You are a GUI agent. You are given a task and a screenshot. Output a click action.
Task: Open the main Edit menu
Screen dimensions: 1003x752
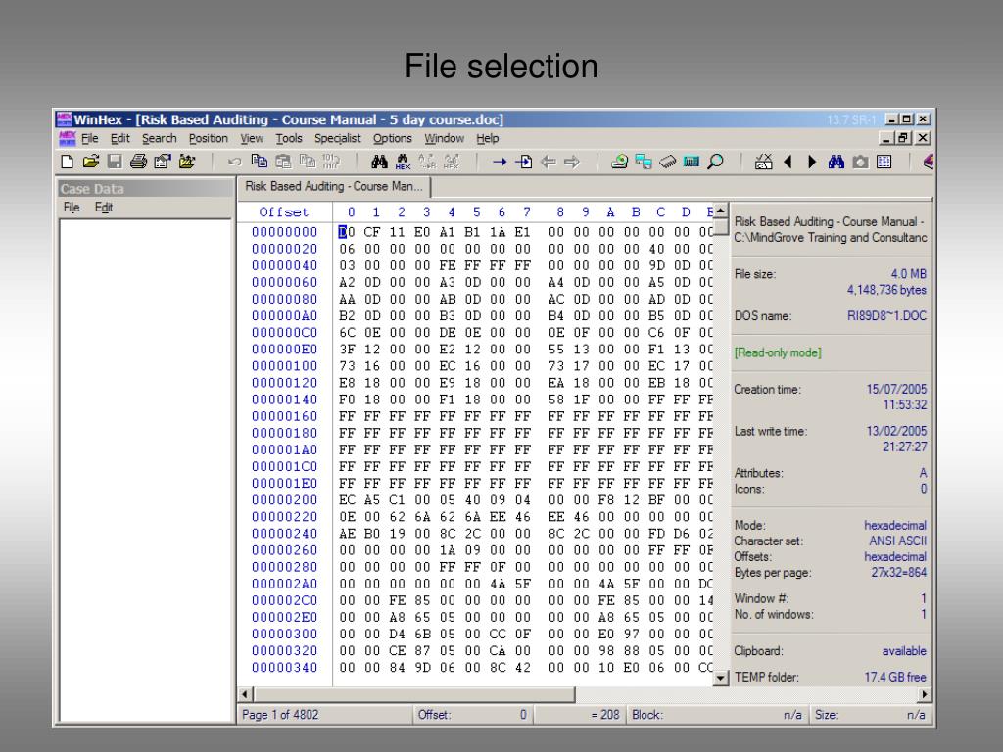tap(119, 138)
